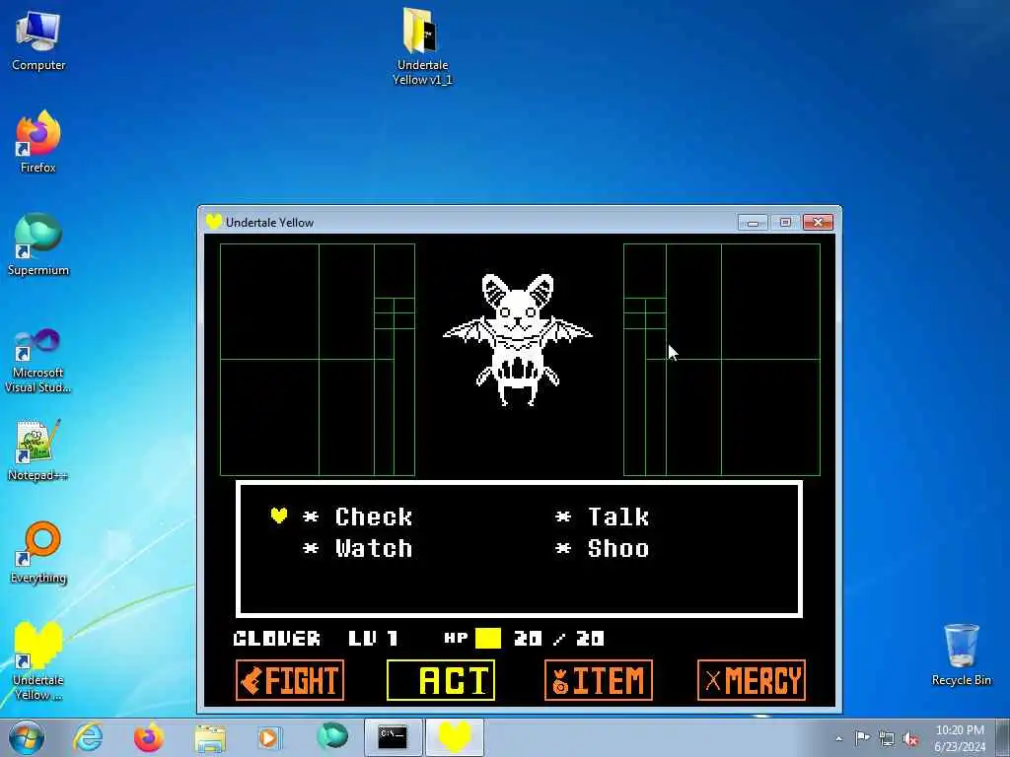Choose the Shoo action

click(x=618, y=548)
